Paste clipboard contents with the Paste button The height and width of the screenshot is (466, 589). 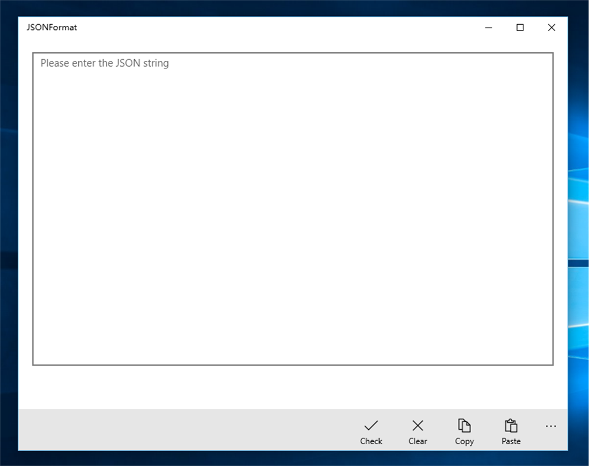(511, 431)
